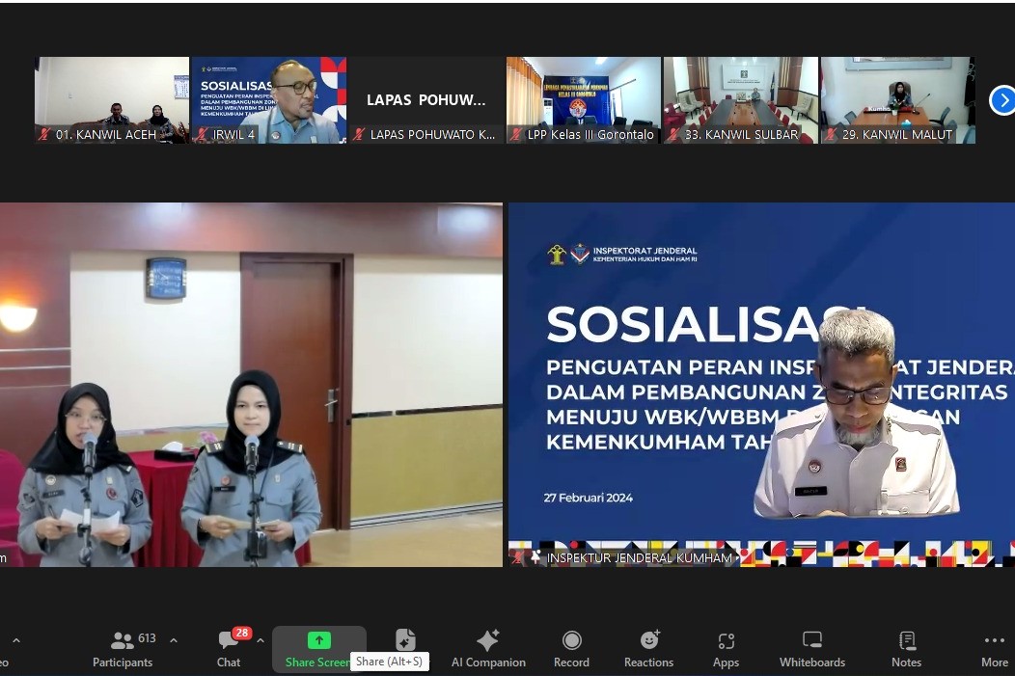
Task: Select the 01. KANWIL ACEH video thumbnail
Action: point(112,99)
